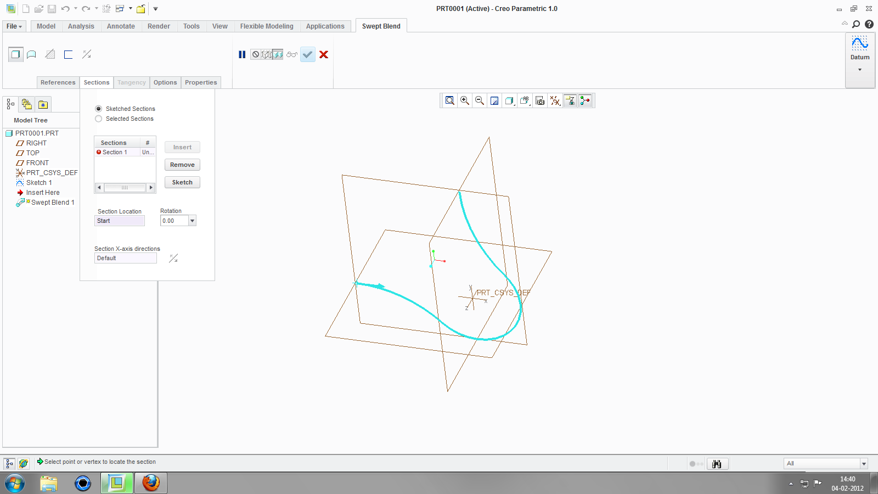
Task: Open the Flexible Modeling tab
Action: click(x=267, y=26)
